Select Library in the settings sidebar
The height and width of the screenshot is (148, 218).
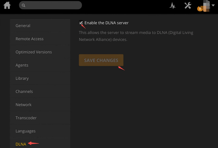click(x=22, y=78)
